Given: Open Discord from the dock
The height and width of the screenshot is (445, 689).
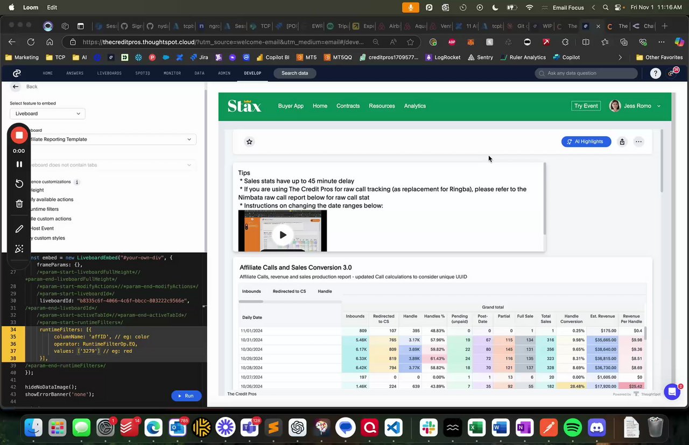Looking at the screenshot, I should [596, 428].
